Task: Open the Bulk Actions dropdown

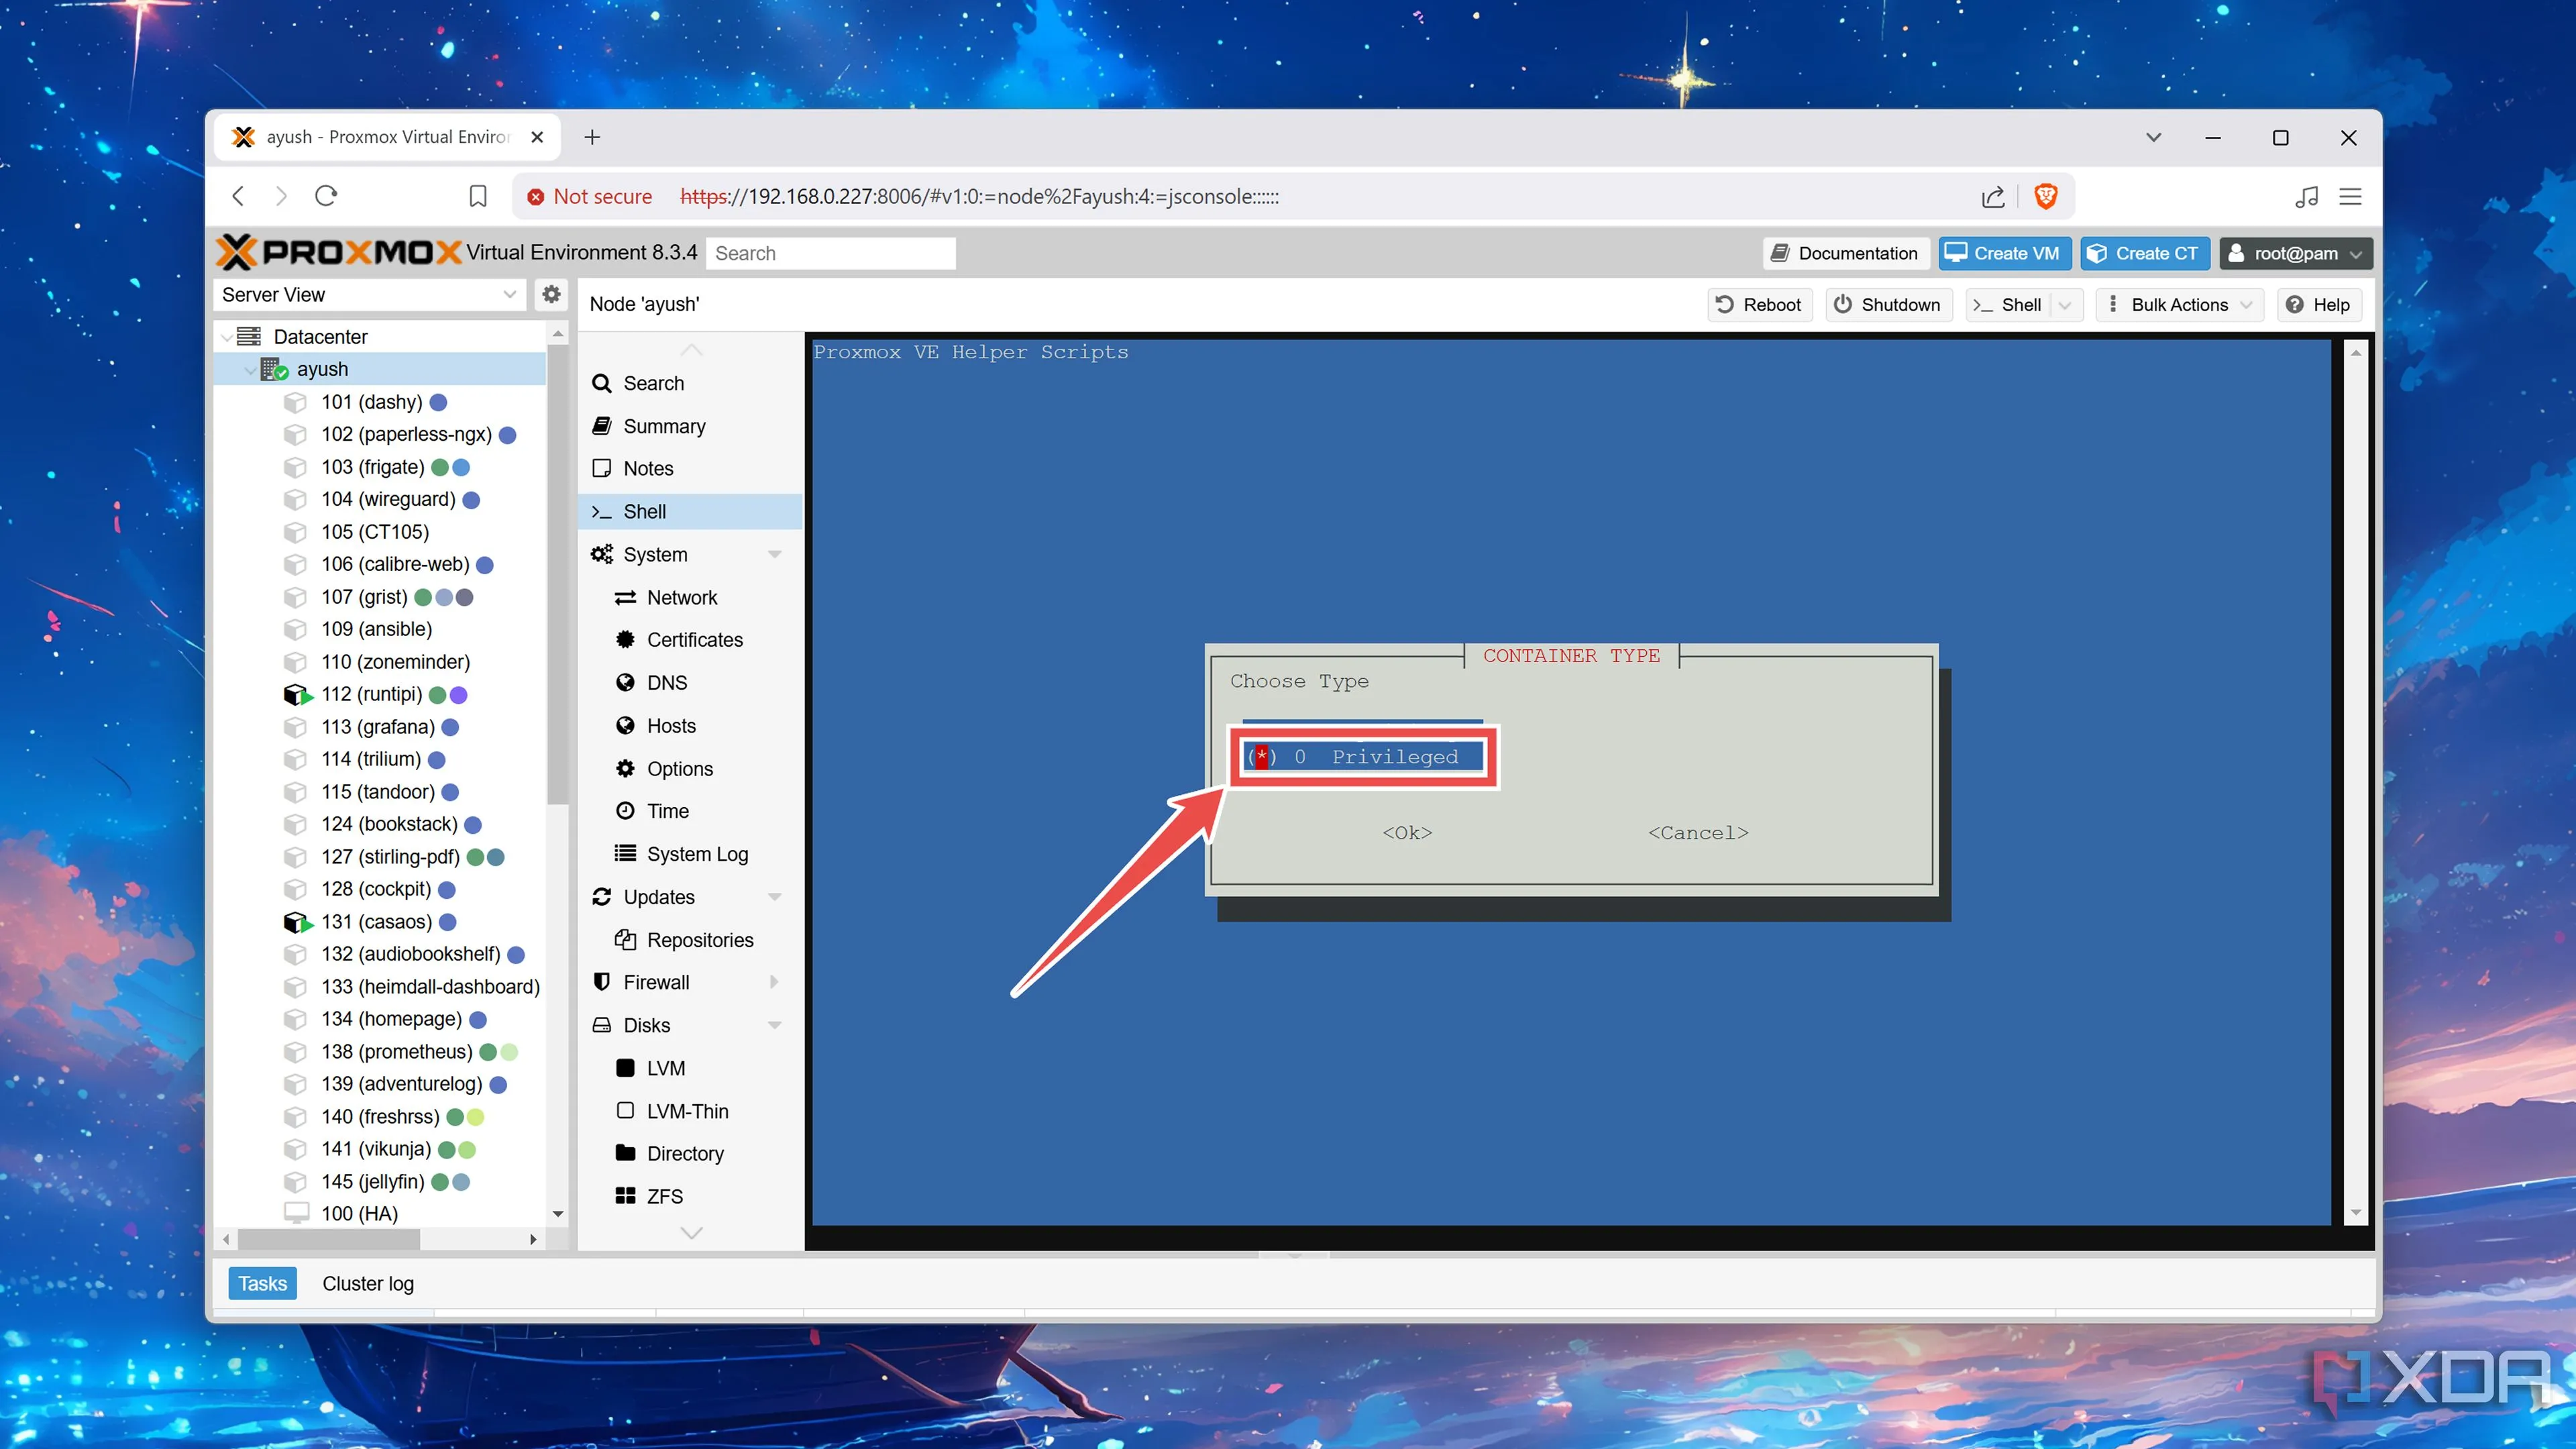Action: point(2180,305)
